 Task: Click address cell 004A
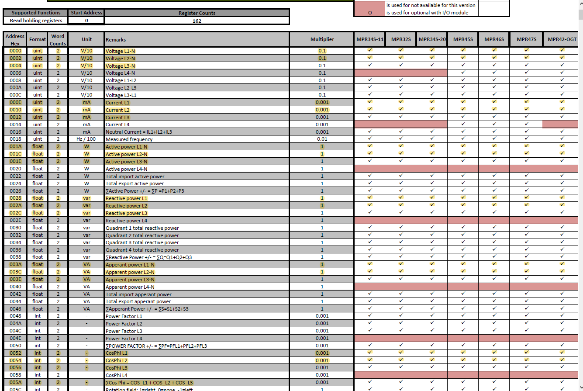[x=15, y=323]
